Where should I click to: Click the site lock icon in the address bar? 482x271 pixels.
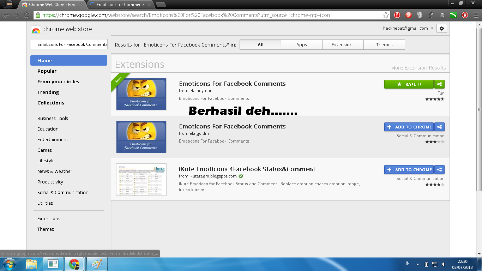38,15
